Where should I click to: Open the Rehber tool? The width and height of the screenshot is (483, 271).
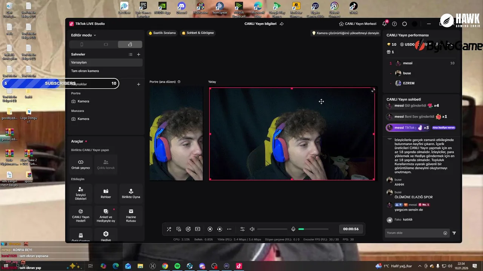click(x=106, y=194)
